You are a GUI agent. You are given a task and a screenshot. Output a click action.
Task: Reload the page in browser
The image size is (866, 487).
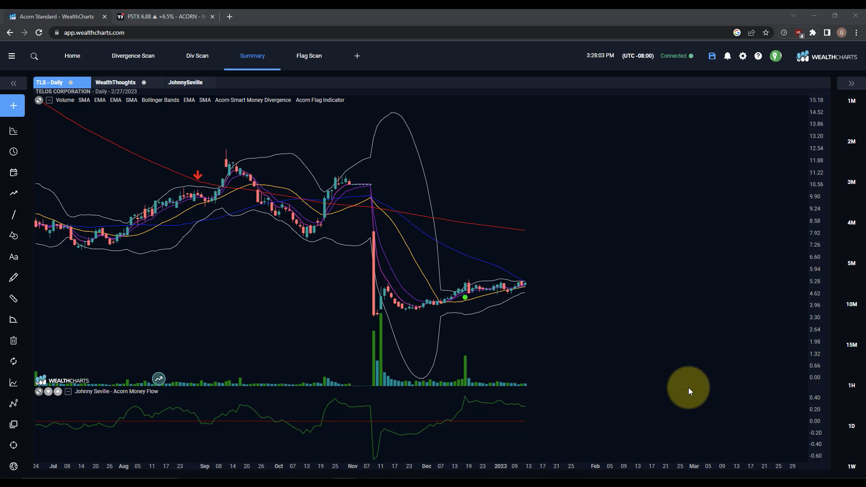[x=39, y=32]
